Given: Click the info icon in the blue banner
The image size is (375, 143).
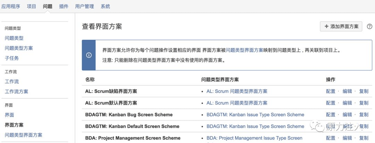Looking at the screenshot, I should 89,55.
